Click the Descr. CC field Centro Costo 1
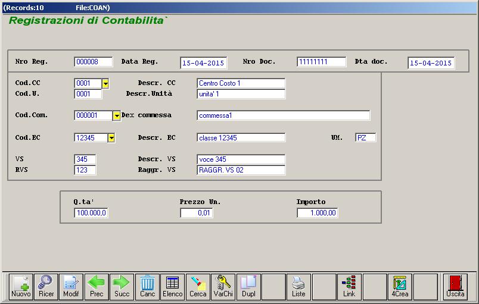The height and width of the screenshot is (304, 479). coord(241,83)
